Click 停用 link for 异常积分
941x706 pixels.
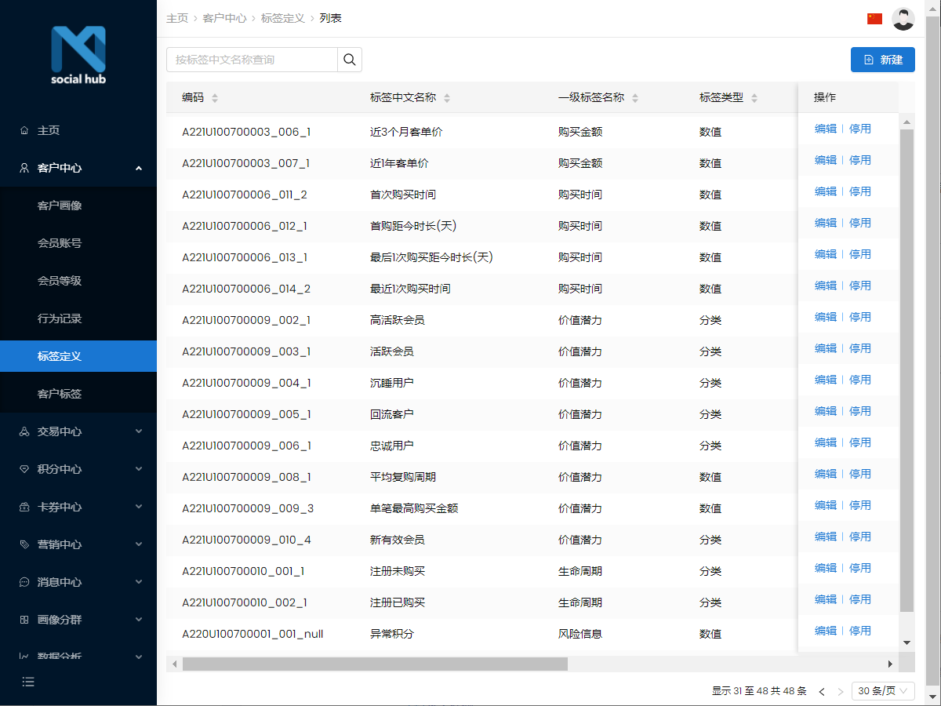click(x=860, y=630)
